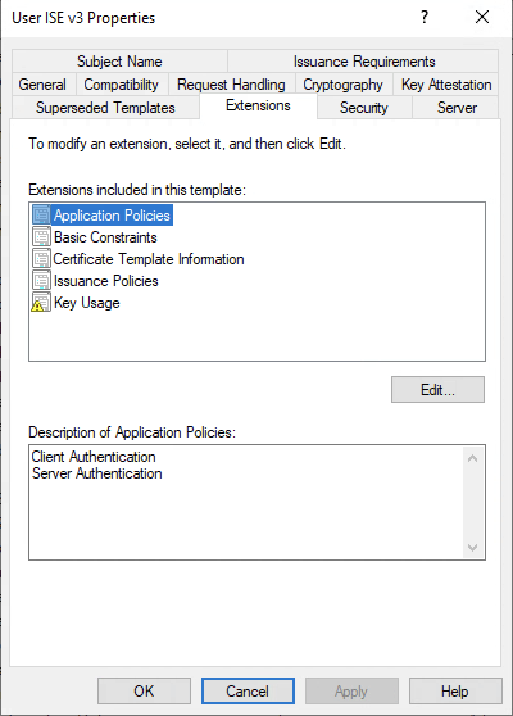Click the Basic Constraints extension icon
The height and width of the screenshot is (716, 513).
(40, 237)
